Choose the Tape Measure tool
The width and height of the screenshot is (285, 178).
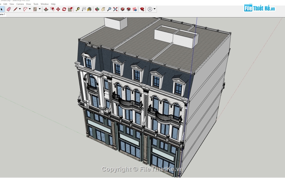tap(78, 9)
